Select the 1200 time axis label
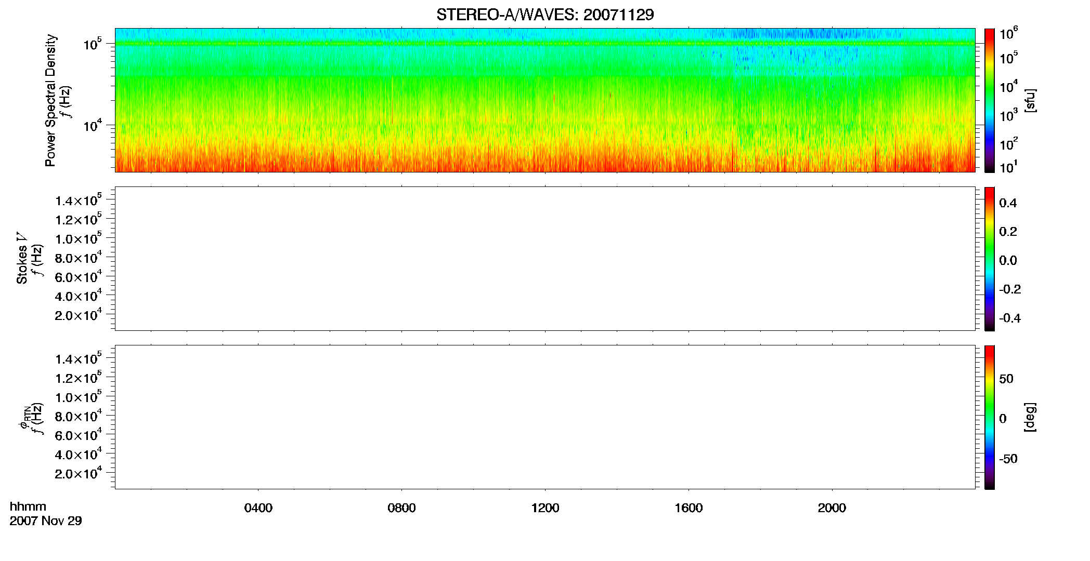Image resolution: width=1090 pixels, height=561 pixels. 545,508
